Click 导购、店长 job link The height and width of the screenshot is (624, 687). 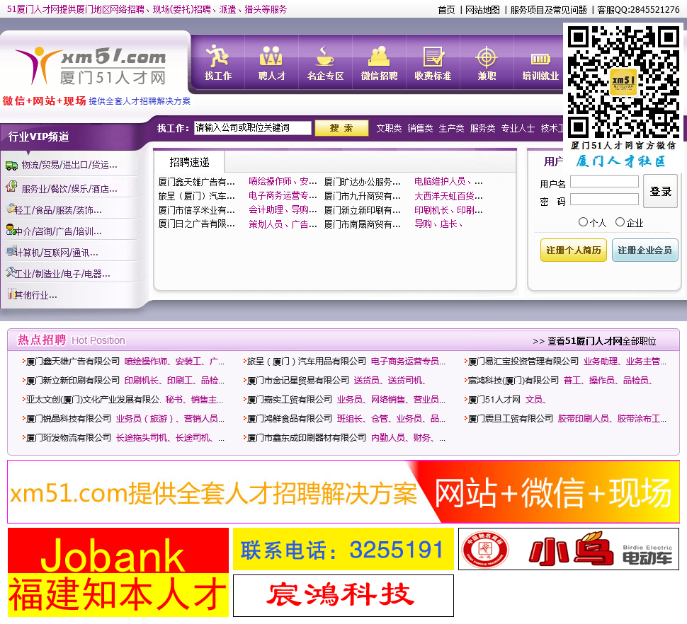pos(438,224)
